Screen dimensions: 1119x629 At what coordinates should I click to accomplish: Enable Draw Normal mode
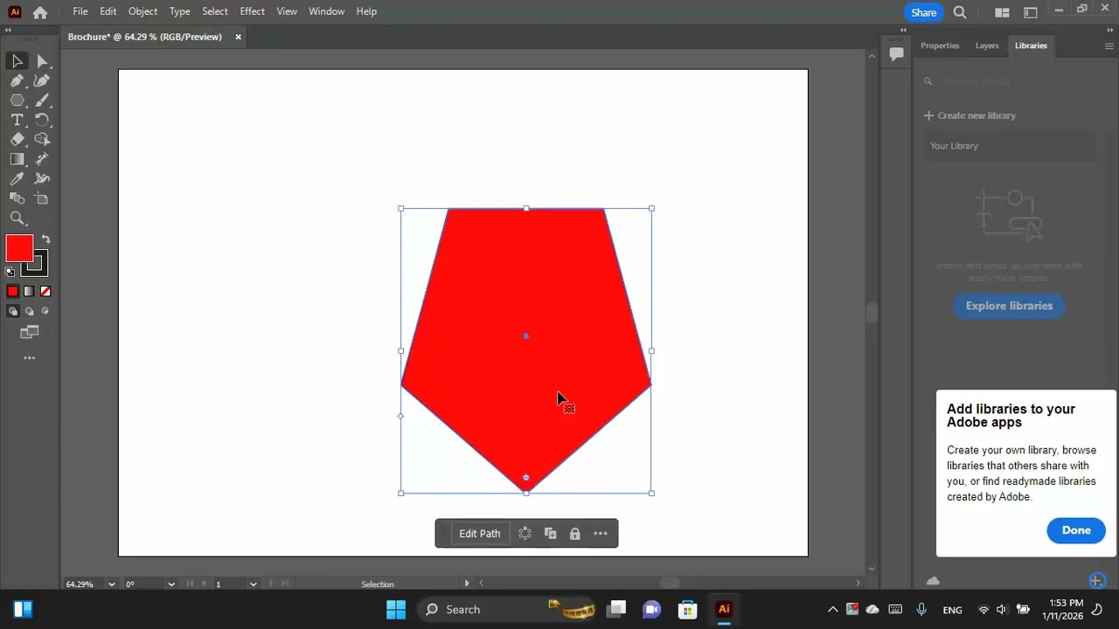pos(12,311)
